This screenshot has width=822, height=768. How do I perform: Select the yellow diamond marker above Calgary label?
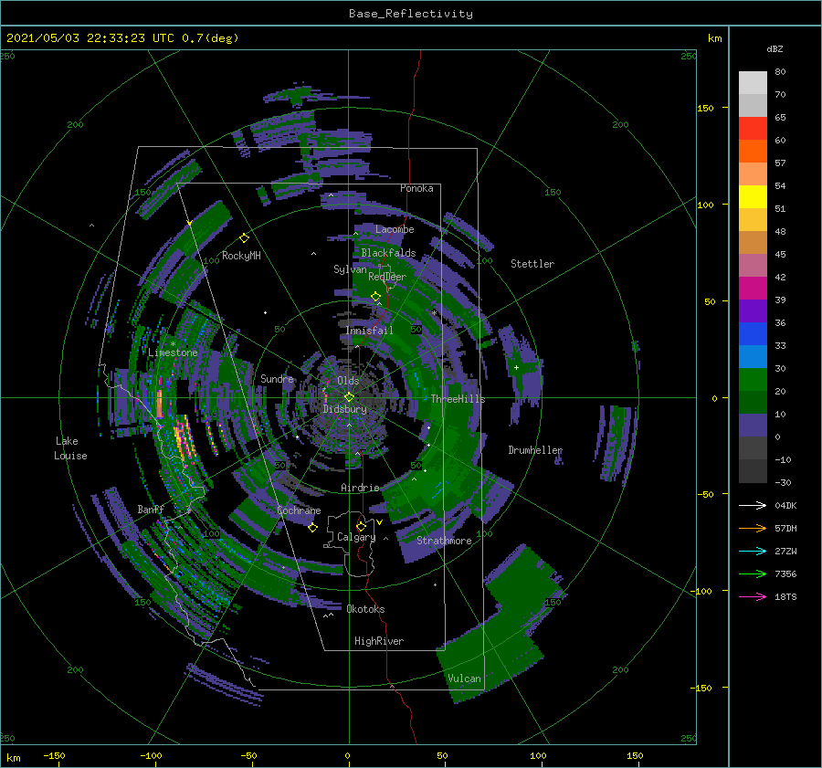pos(361,526)
